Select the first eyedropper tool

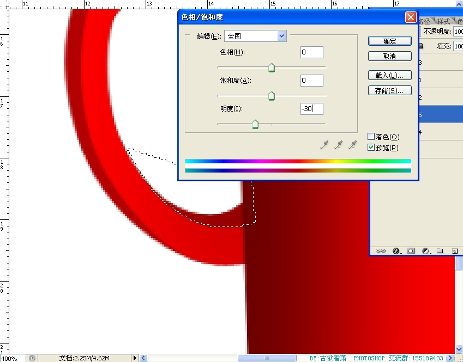click(x=324, y=145)
